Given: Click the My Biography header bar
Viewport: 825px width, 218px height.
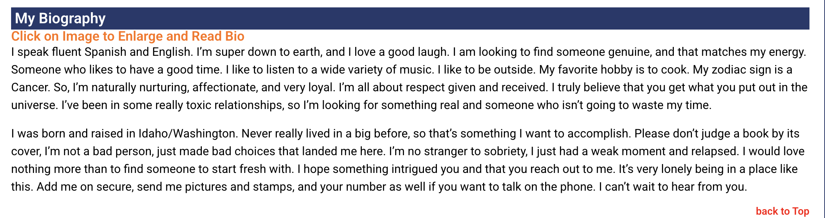Looking at the screenshot, I should (410, 18).
